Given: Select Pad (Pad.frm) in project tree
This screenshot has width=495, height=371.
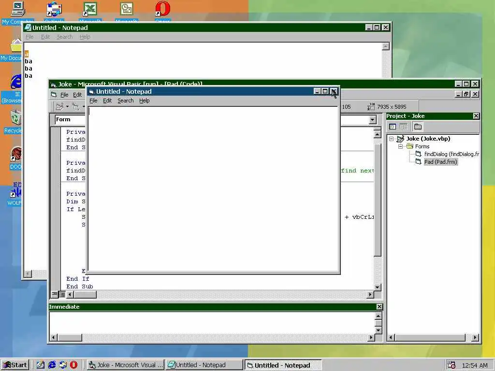Looking at the screenshot, I should coord(441,161).
